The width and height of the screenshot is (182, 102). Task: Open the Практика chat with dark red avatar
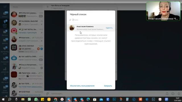tap(27, 76)
